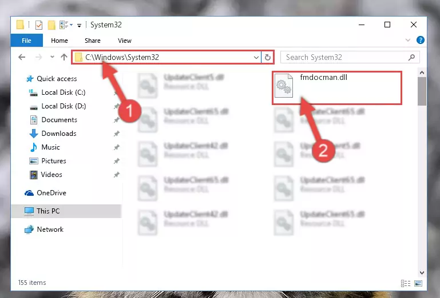Screen dimensions: 440x298
Task: Open Pictures in the navigation pane
Action: (47, 161)
